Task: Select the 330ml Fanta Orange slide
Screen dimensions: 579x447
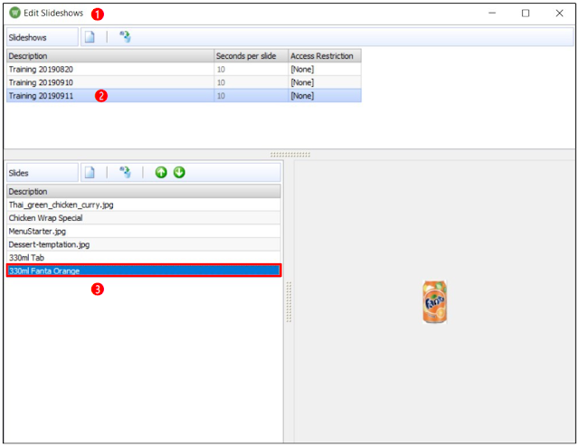Action: coord(144,271)
